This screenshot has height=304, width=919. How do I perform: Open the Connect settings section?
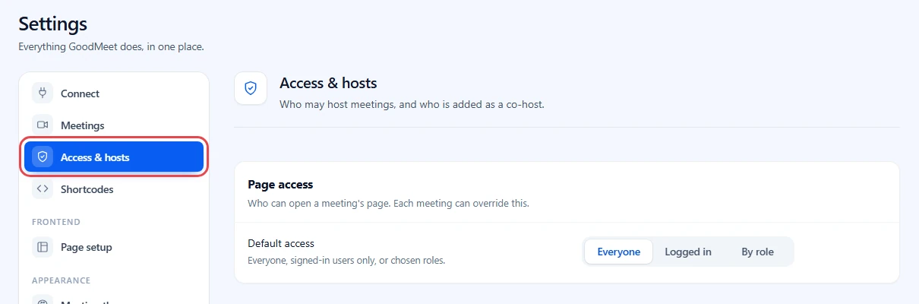click(114, 93)
